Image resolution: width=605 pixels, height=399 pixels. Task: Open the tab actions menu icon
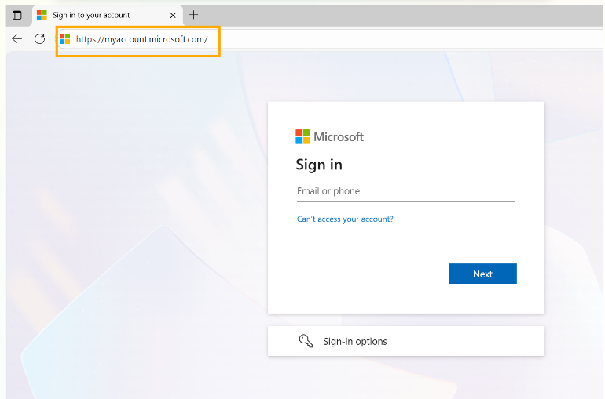16,15
